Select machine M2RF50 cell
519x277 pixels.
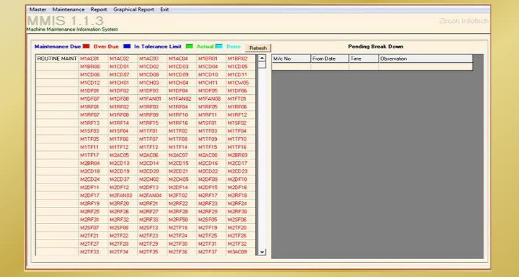(x=182, y=219)
